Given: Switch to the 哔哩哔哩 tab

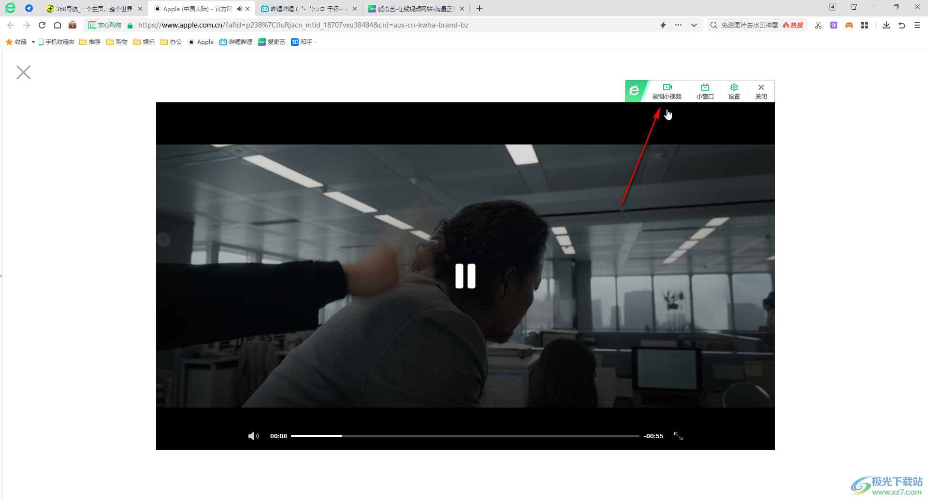Looking at the screenshot, I should pos(309,9).
